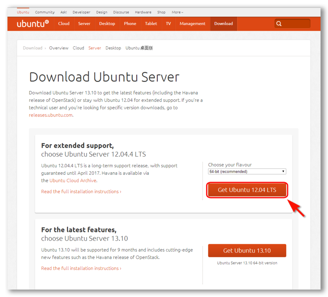The width and height of the screenshot is (328, 297).
Task: Click the Download breadcrumb link
Action: [33, 48]
